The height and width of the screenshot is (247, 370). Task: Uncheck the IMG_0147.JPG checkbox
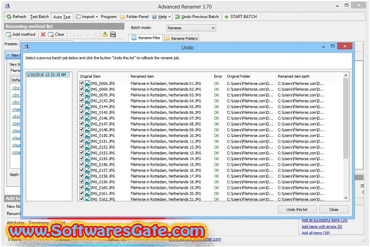point(81,123)
